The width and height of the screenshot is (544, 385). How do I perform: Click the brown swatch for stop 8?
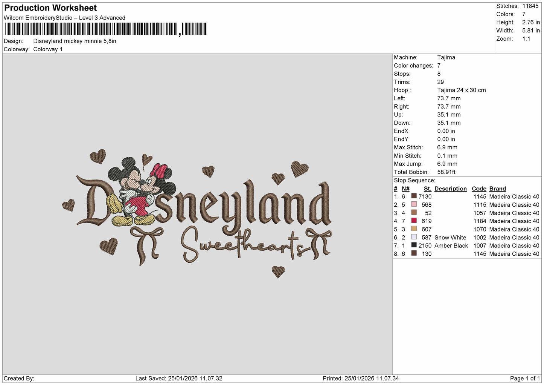click(414, 253)
